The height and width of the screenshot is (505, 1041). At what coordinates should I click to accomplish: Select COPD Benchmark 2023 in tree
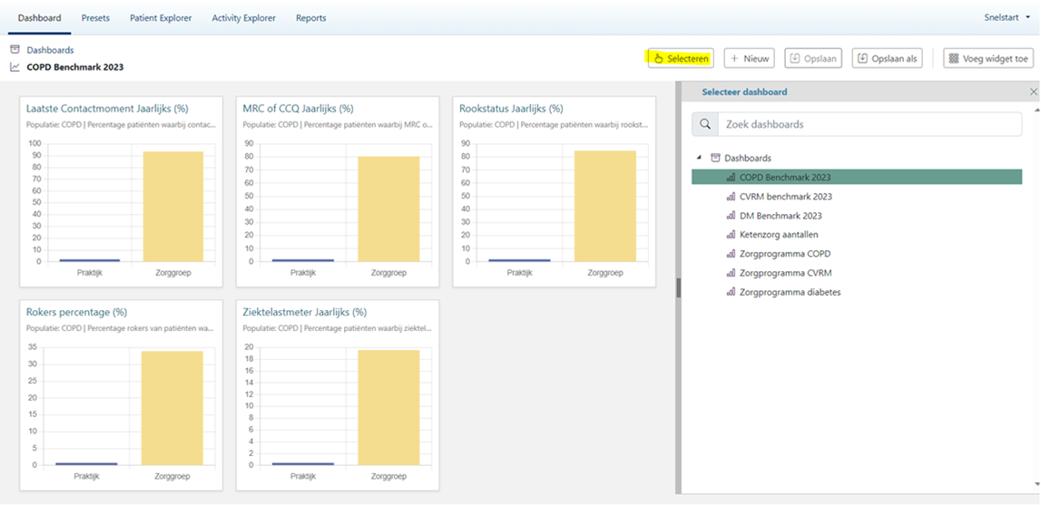click(857, 177)
